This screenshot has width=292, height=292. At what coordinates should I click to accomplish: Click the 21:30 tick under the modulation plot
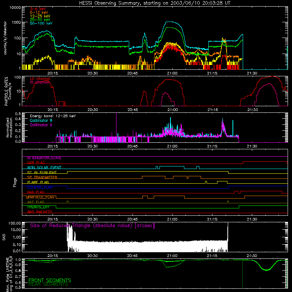252,146
